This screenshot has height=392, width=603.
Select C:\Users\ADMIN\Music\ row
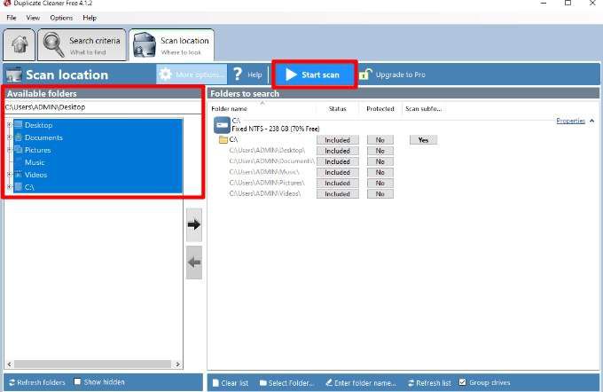click(264, 172)
